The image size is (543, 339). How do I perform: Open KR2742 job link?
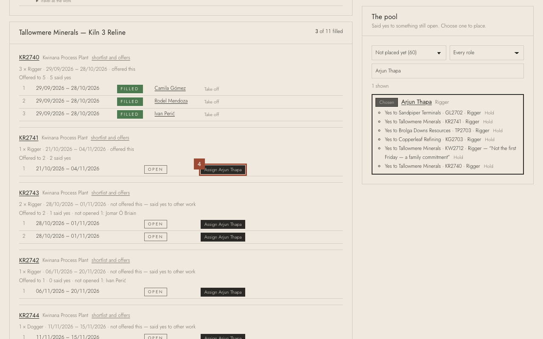pyautogui.click(x=29, y=260)
